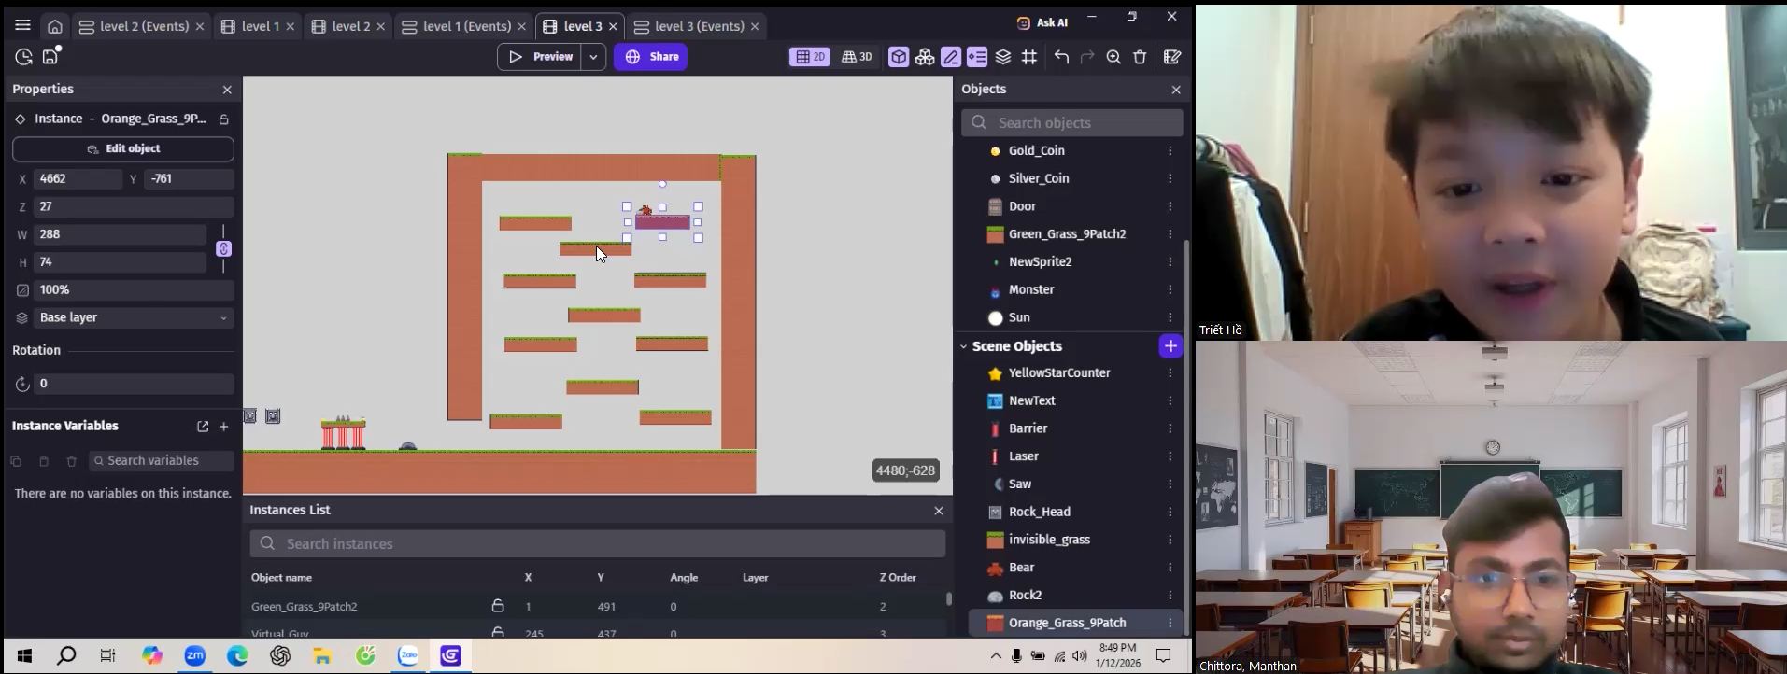Image resolution: width=1787 pixels, height=674 pixels.
Task: Open the zoom magnifier tool
Action: click(1113, 57)
